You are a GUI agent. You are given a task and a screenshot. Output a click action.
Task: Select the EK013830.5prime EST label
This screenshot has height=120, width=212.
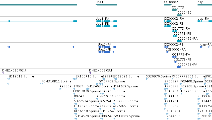coord(87,91)
